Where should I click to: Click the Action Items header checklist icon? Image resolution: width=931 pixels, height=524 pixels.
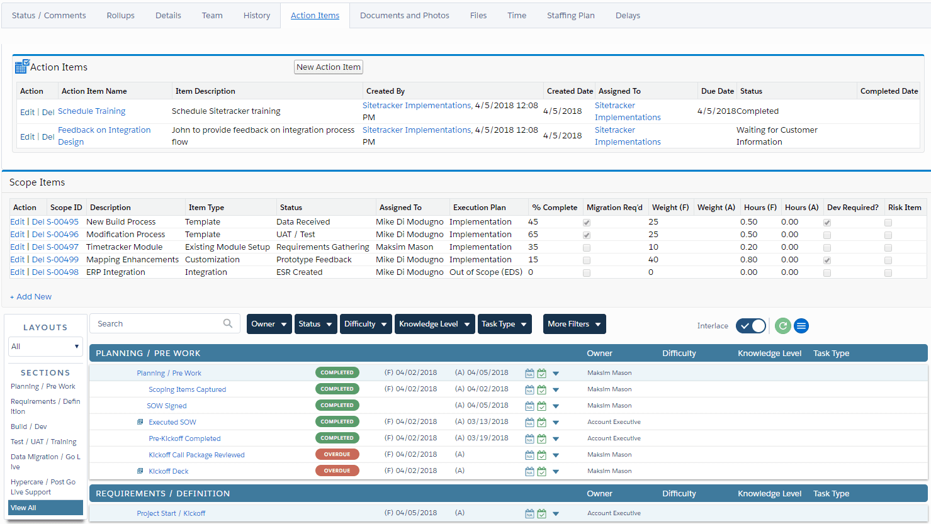click(x=21, y=65)
